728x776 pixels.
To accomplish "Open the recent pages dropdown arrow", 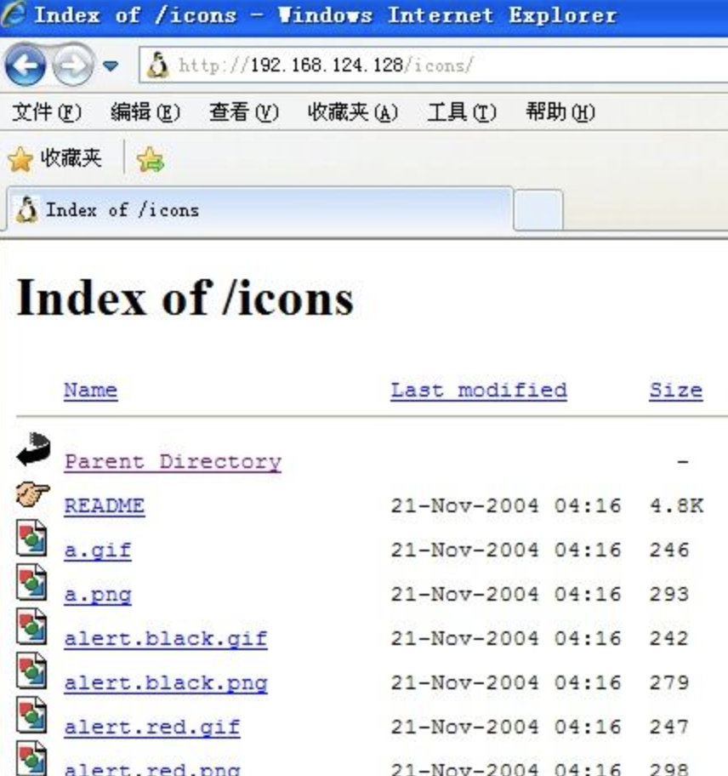I will click(x=111, y=66).
